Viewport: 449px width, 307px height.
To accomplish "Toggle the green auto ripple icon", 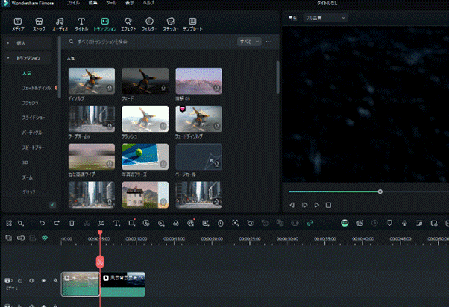I will pyautogui.click(x=45, y=238).
